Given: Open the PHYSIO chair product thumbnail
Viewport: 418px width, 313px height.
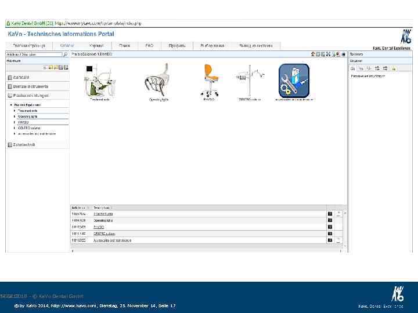Looking at the screenshot, I should coord(210,80).
